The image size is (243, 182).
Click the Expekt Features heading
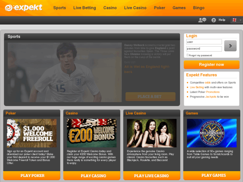(202, 75)
